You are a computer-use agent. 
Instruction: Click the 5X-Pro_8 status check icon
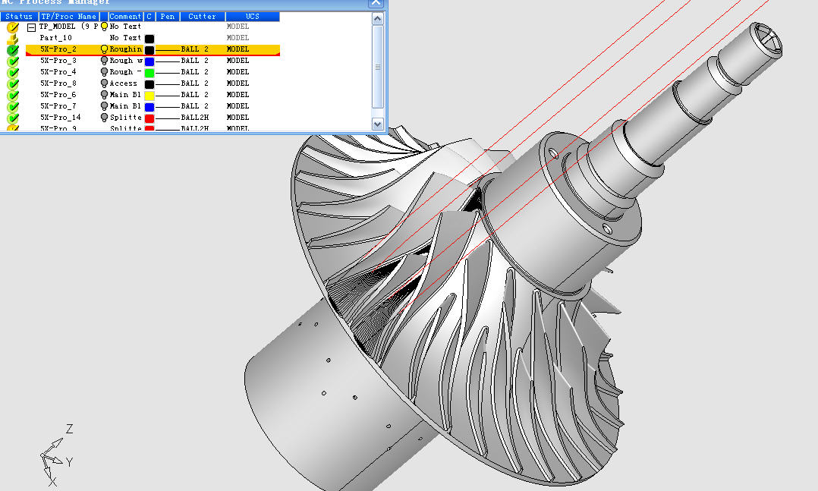pyautogui.click(x=13, y=84)
